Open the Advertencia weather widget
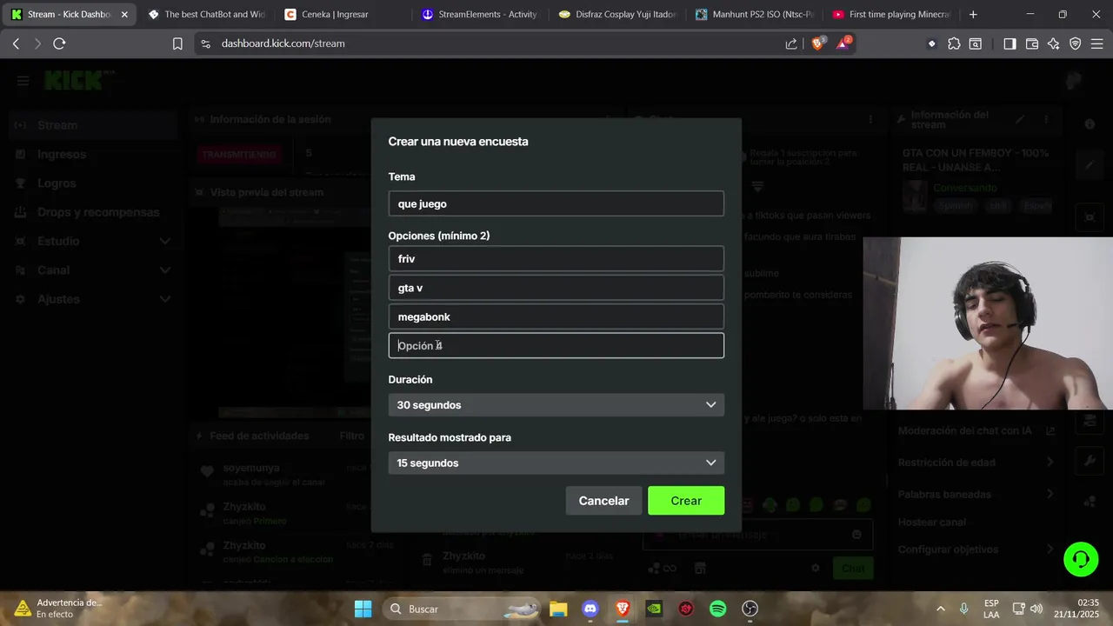Viewport: 1113px width, 626px height. (57, 609)
